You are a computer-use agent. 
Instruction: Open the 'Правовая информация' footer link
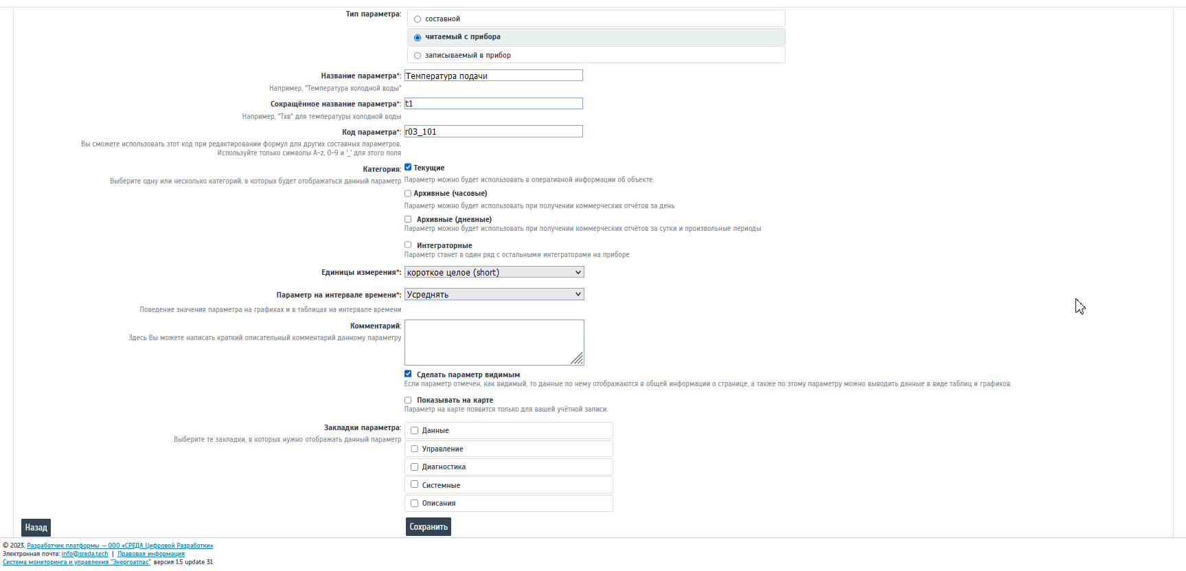[x=151, y=554]
